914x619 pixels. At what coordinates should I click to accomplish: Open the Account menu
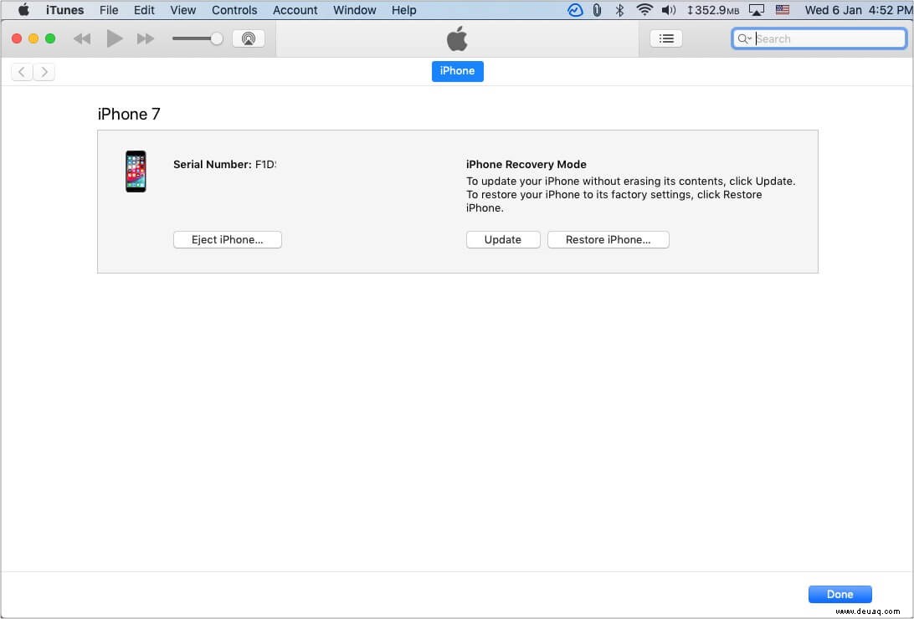295,10
